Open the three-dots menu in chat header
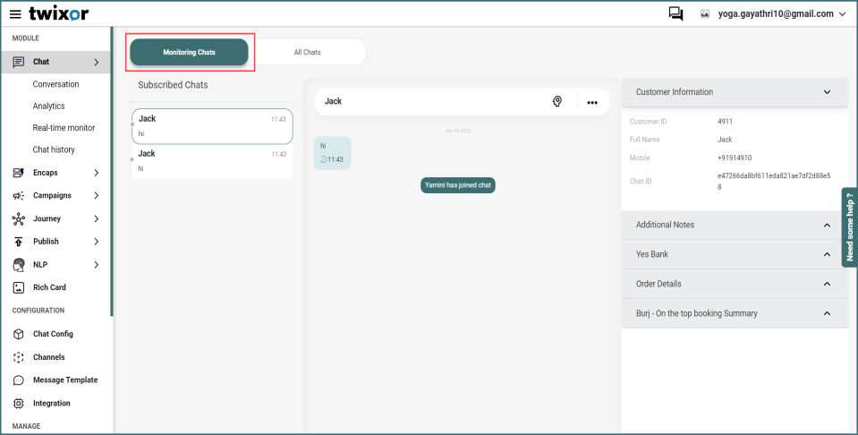This screenshot has width=858, height=435. coord(591,102)
